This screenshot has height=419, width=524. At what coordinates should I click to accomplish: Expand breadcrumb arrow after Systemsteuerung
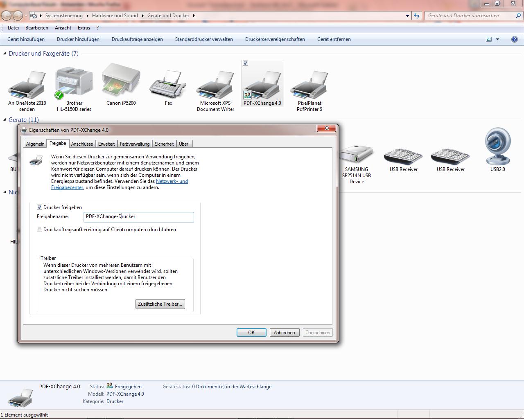tap(87, 16)
